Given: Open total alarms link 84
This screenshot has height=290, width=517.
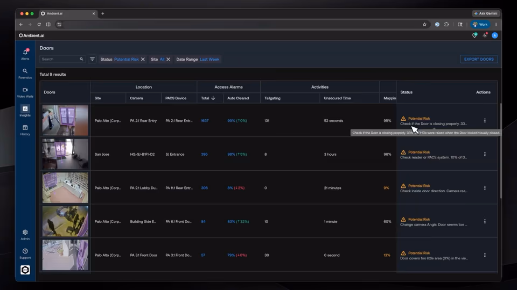Looking at the screenshot, I should (203, 222).
